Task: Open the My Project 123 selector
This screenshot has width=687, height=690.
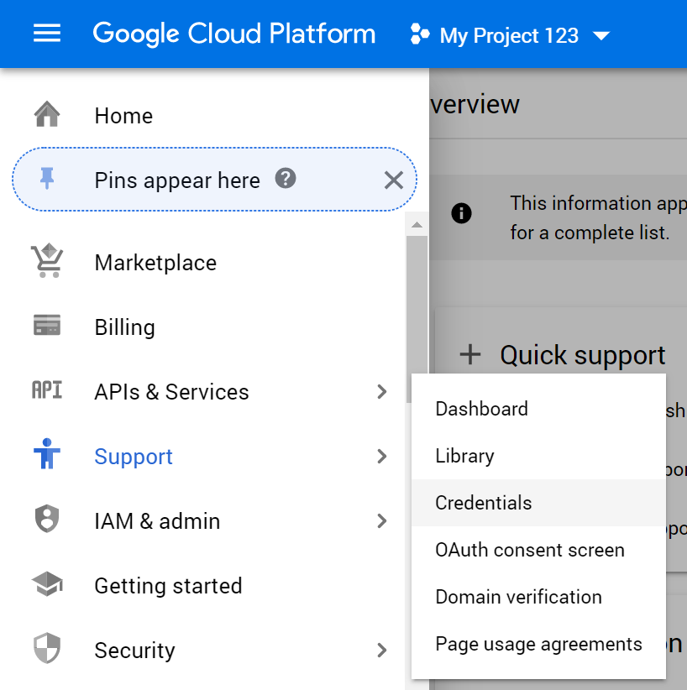Action: [x=510, y=35]
